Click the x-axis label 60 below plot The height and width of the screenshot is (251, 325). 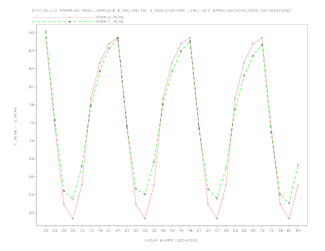click(x=226, y=230)
